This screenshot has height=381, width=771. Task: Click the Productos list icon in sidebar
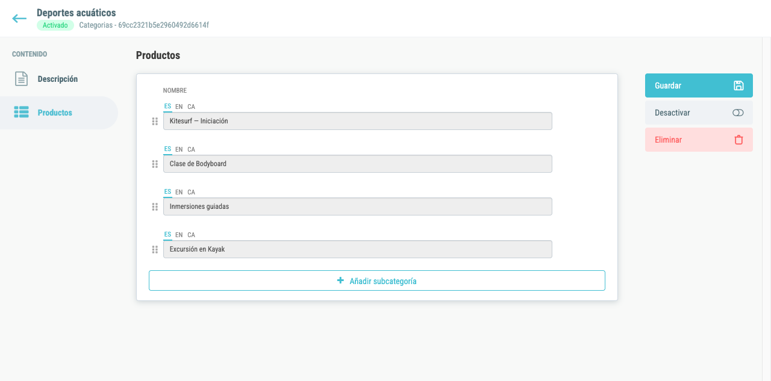point(21,113)
